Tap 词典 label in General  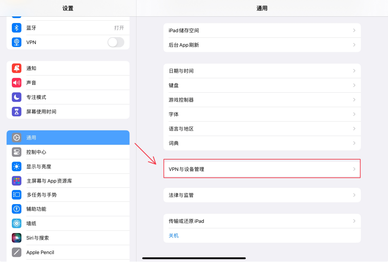[x=174, y=143]
